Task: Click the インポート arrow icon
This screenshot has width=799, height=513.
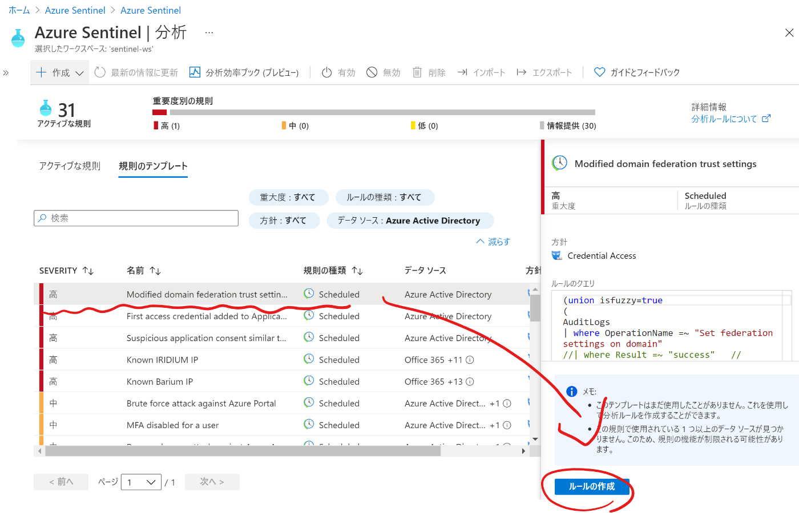Action: 462,72
